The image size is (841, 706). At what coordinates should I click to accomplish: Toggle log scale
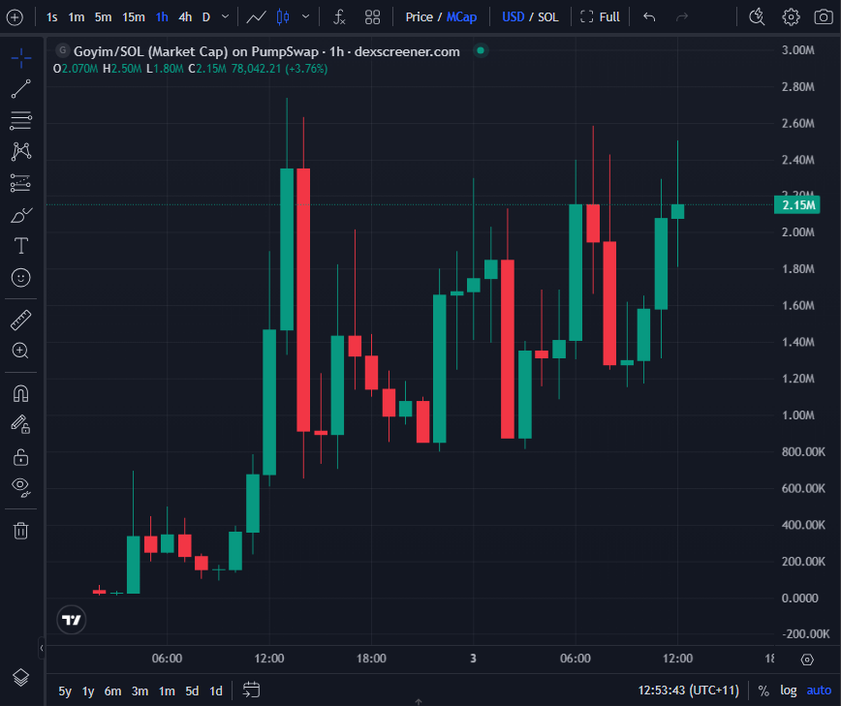pos(789,691)
